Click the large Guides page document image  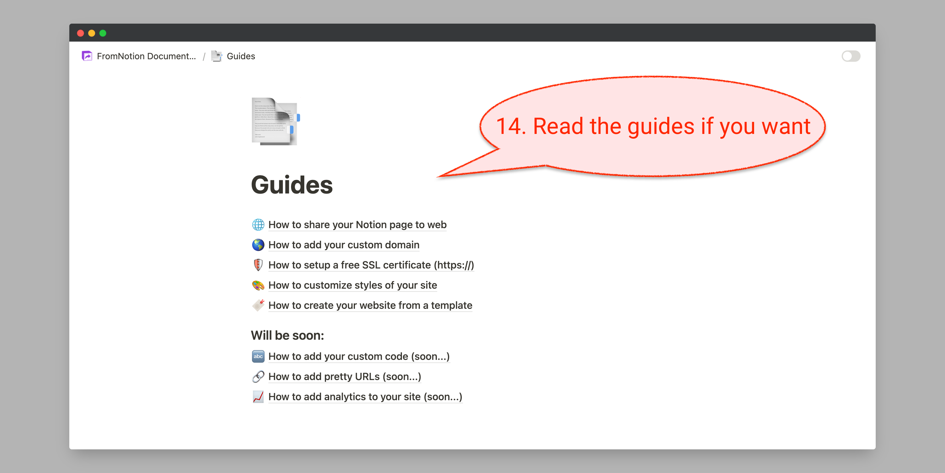coord(275,121)
